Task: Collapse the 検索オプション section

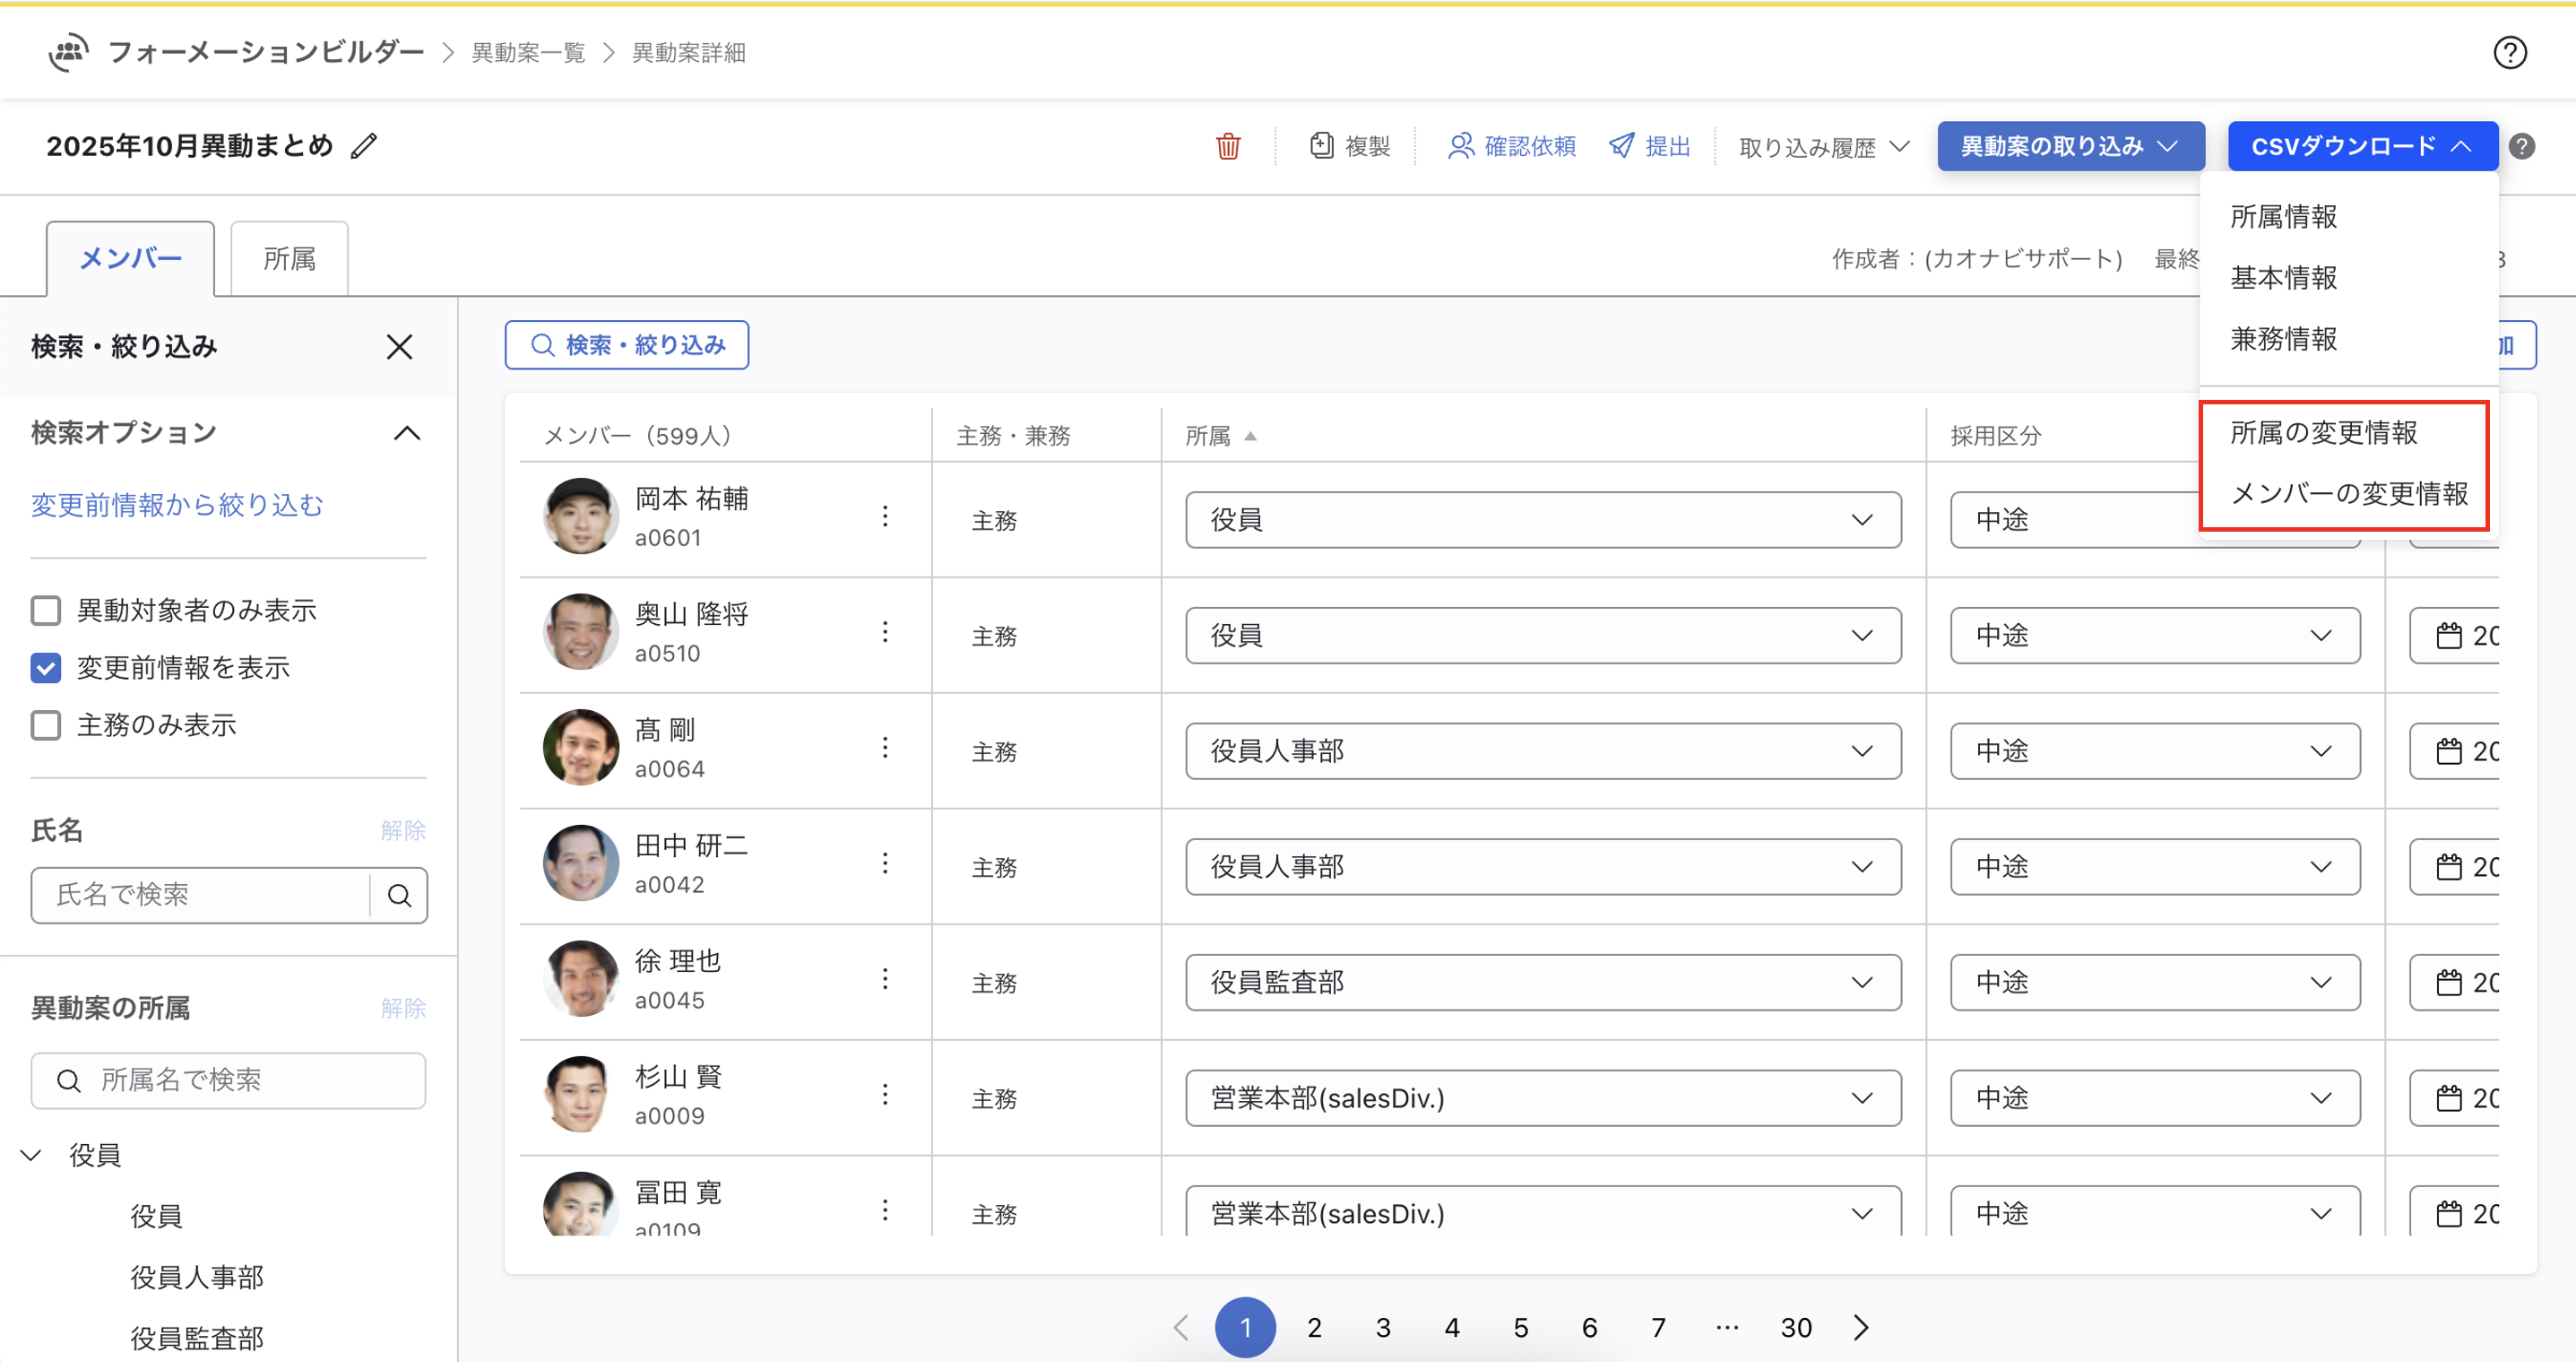Action: (406, 434)
